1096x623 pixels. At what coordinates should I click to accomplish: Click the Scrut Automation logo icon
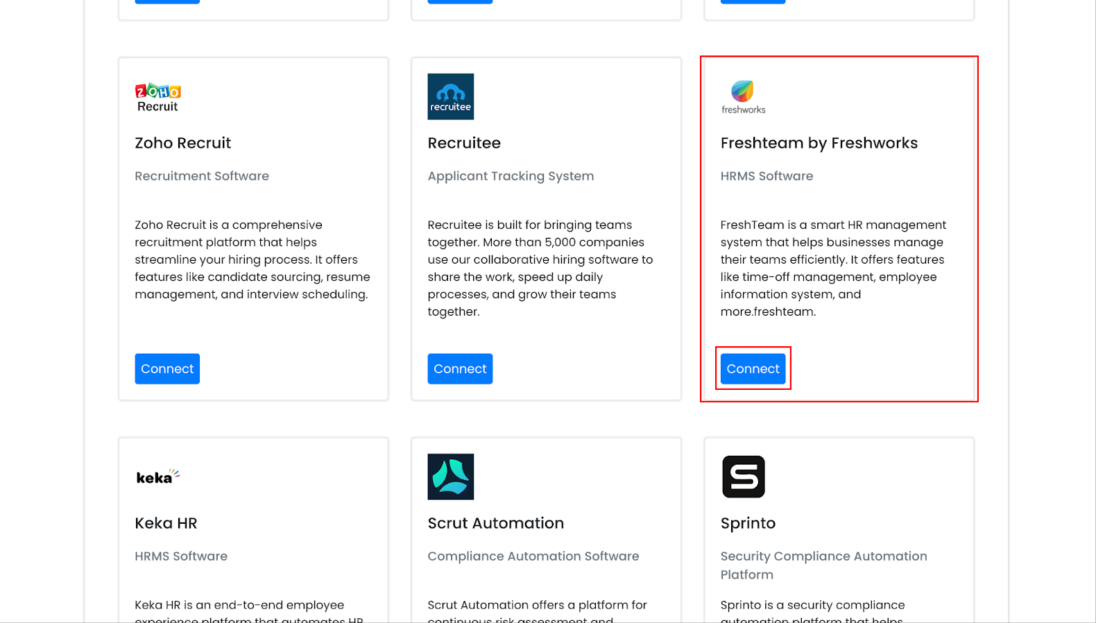(x=451, y=477)
